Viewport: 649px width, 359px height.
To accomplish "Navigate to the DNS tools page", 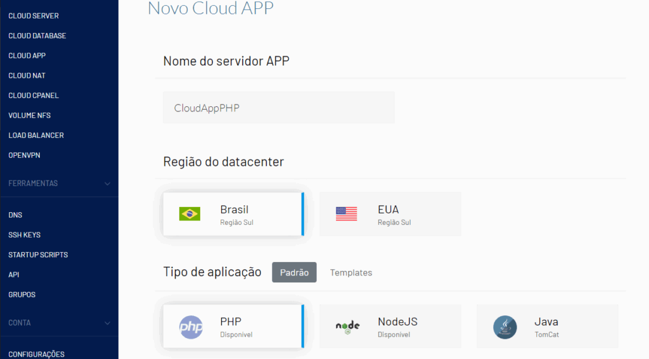I will click(15, 215).
